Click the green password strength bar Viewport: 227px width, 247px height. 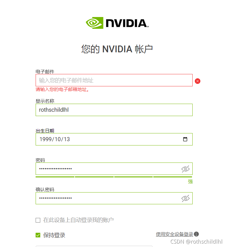coord(114,177)
